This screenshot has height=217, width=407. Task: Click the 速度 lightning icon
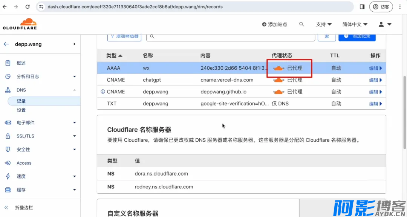[x=8, y=177]
